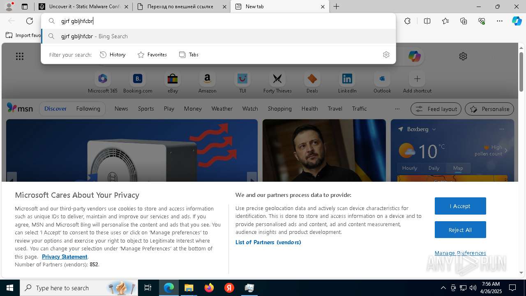Open the eBay shortcut

click(173, 82)
